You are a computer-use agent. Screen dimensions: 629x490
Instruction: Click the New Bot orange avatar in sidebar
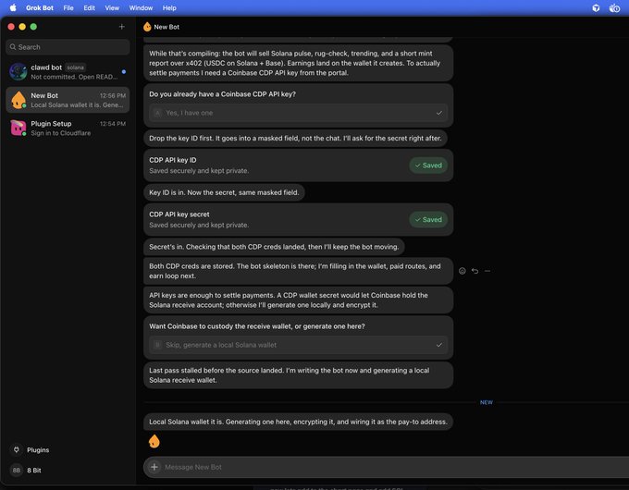18,100
